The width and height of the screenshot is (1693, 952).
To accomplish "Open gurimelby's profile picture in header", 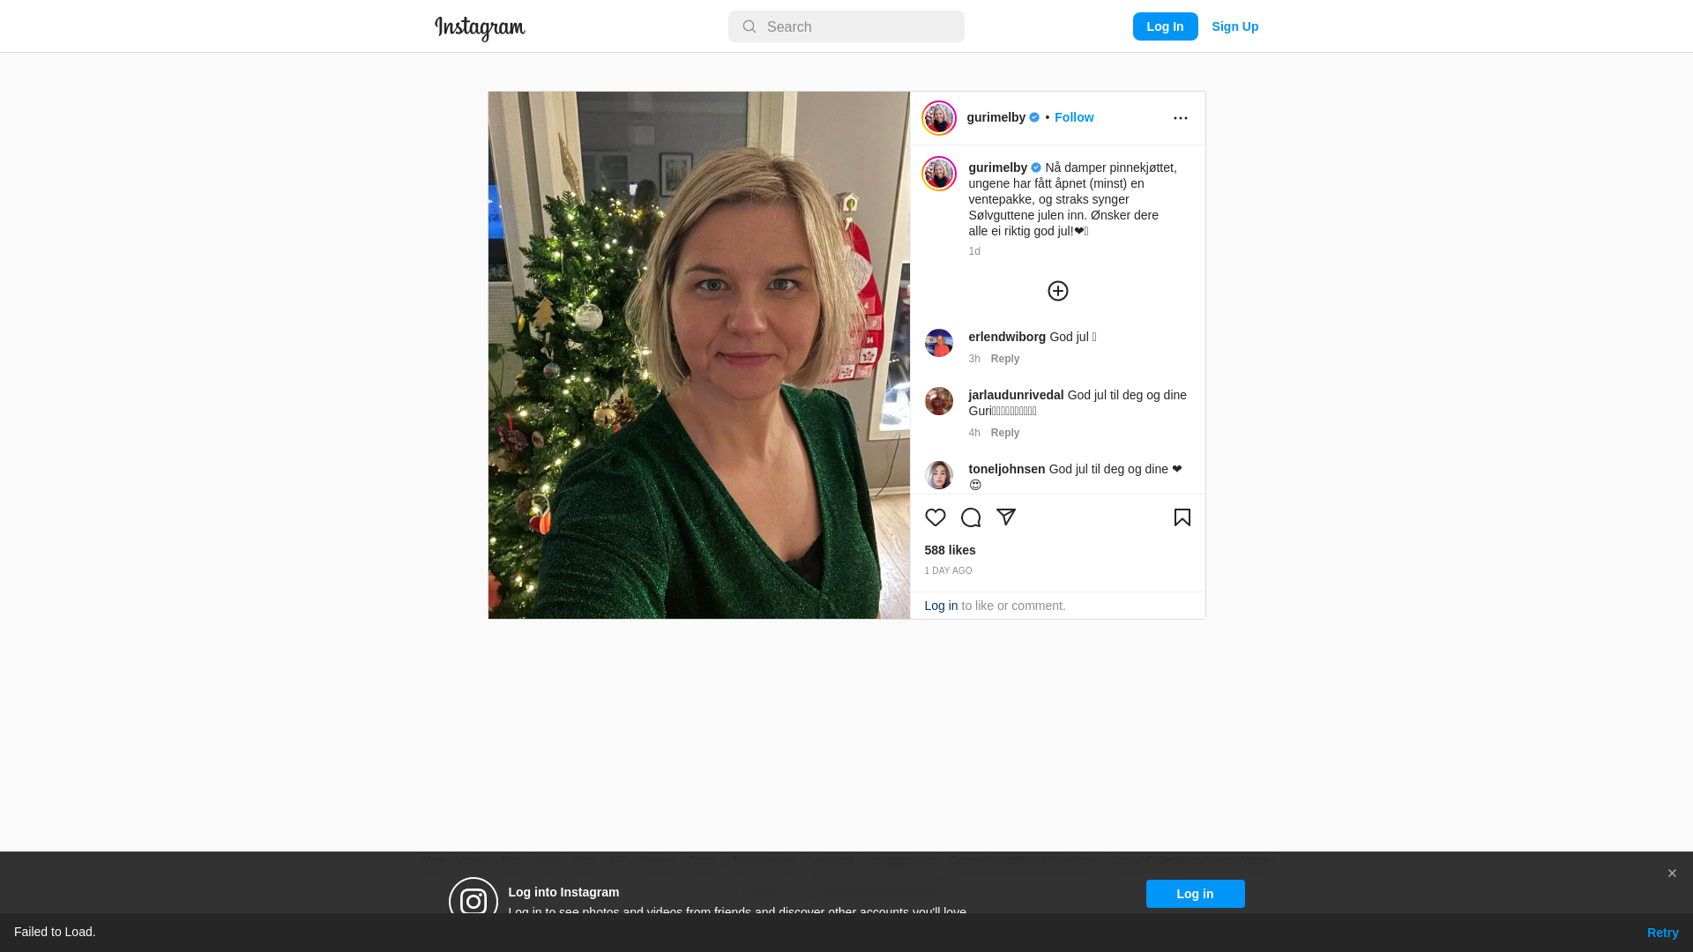I will click(x=939, y=118).
